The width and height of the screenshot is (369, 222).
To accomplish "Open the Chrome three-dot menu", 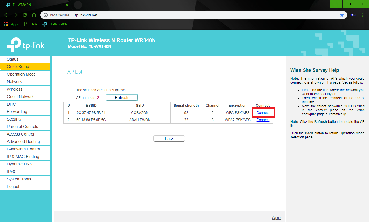I will coord(363,15).
